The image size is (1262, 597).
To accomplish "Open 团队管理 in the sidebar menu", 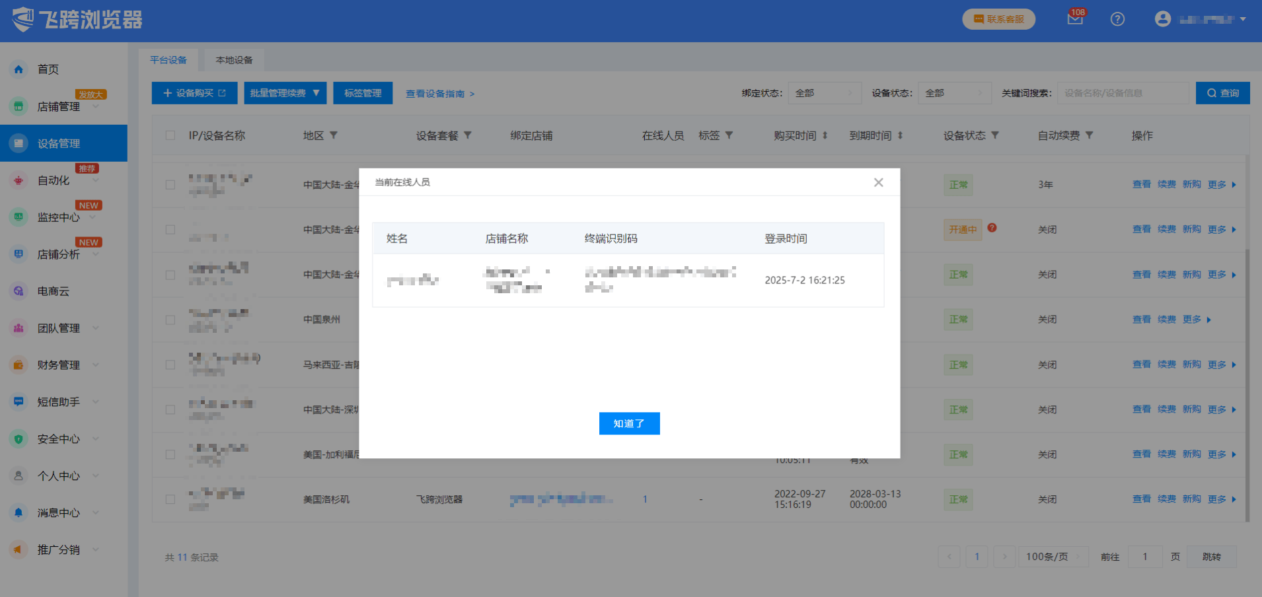I will [x=58, y=328].
